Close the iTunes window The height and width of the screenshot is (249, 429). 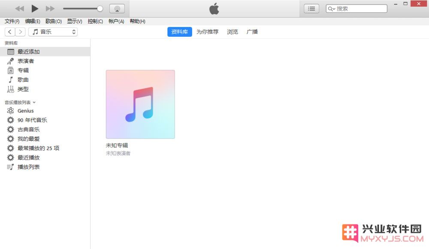point(419,4)
